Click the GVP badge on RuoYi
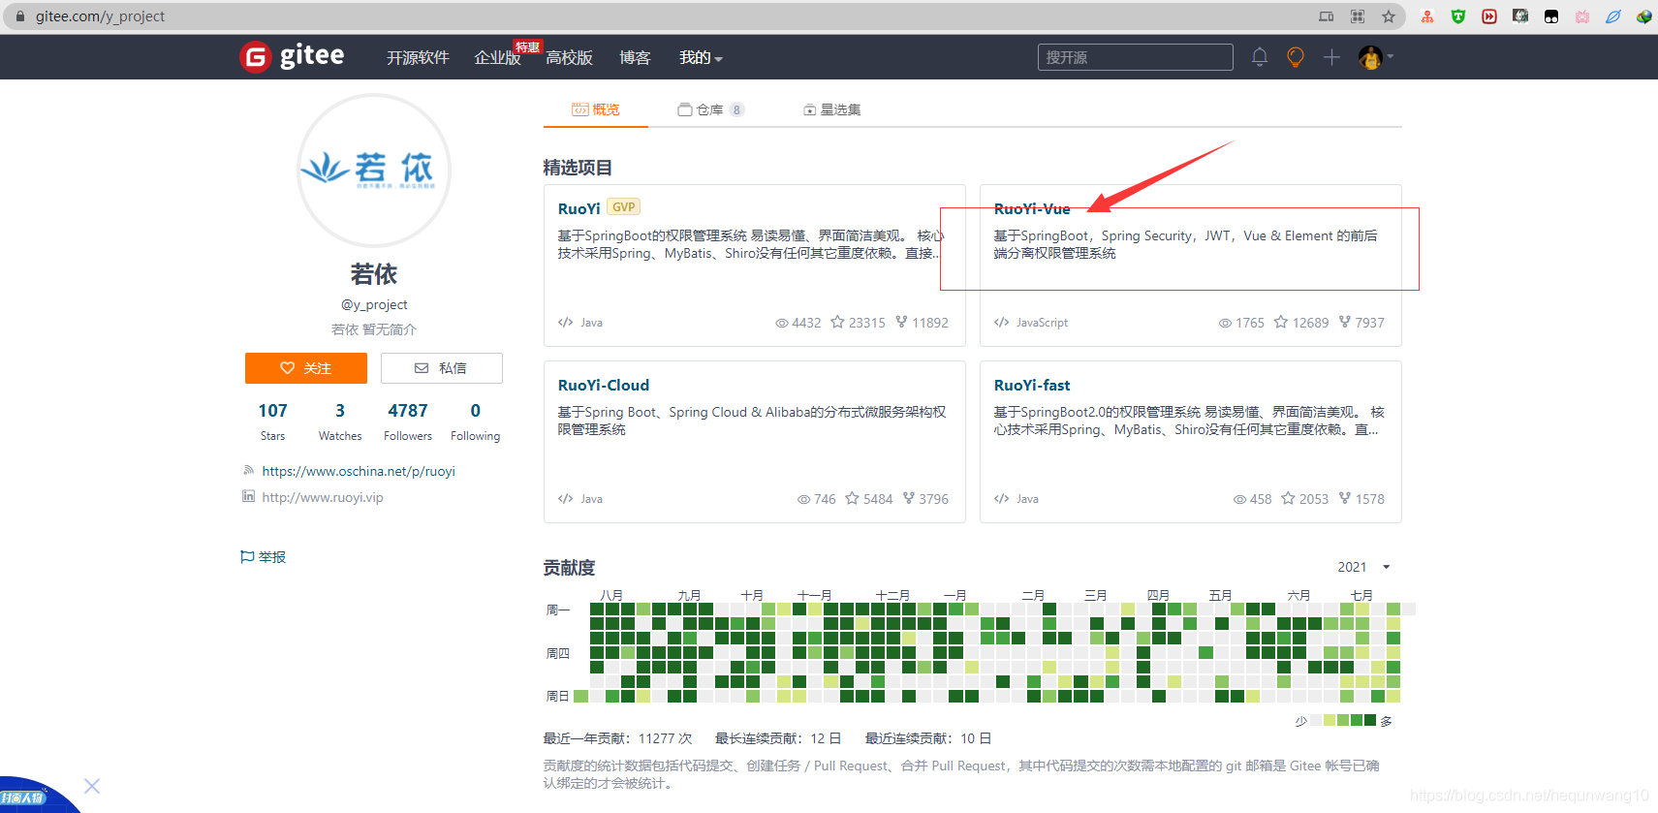The image size is (1658, 813). coord(623,207)
